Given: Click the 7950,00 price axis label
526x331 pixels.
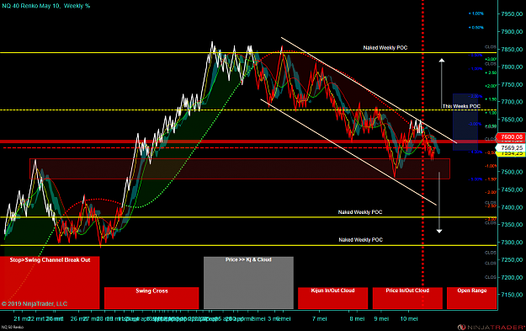Looking at the screenshot, I should tap(512, 14).
